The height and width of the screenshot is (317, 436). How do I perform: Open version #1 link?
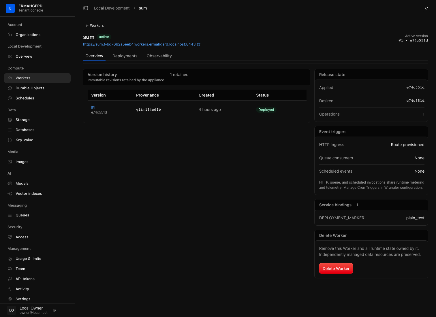coord(93,107)
